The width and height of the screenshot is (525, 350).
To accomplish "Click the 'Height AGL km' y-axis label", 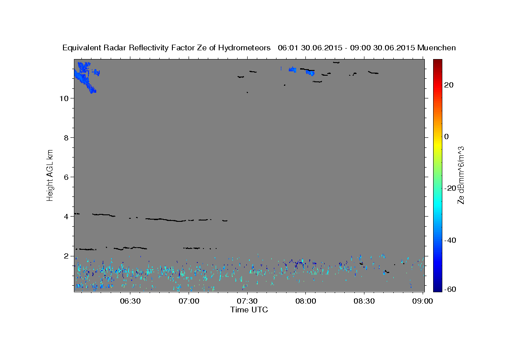I will 50,175.
